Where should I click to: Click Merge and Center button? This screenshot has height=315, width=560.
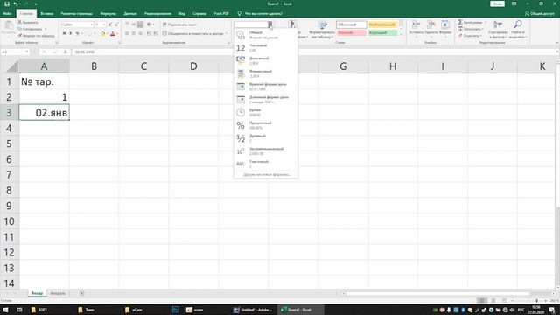192,33
